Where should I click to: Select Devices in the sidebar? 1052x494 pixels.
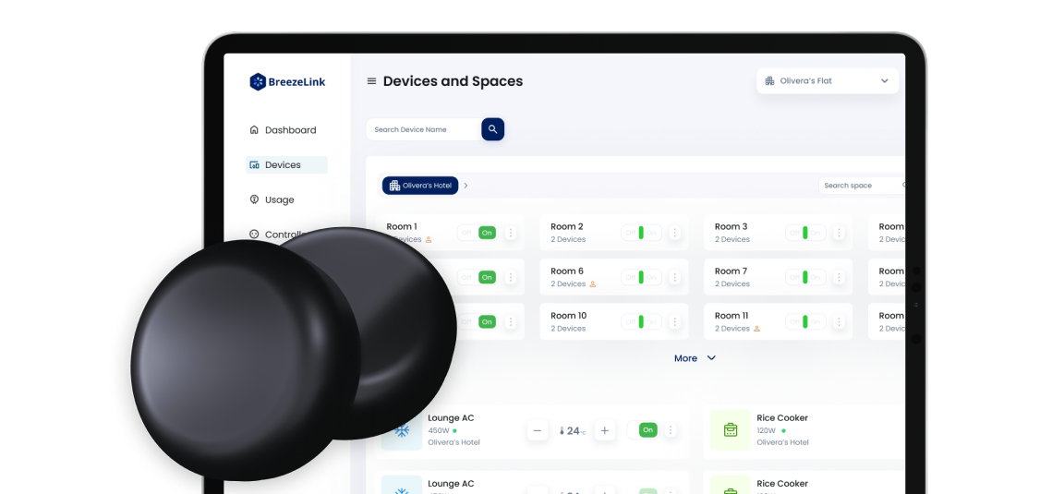point(286,165)
